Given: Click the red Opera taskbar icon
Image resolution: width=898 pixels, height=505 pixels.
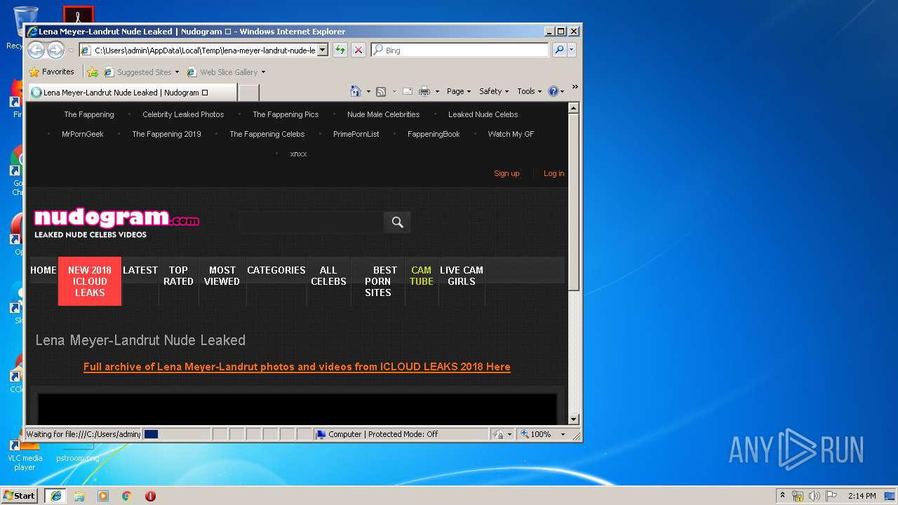Looking at the screenshot, I should (150, 496).
